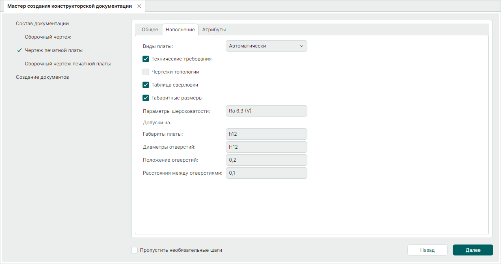Disable the Таблица сверловки checkbox
Screen dimensions: 501x264
pyautogui.click(x=146, y=85)
